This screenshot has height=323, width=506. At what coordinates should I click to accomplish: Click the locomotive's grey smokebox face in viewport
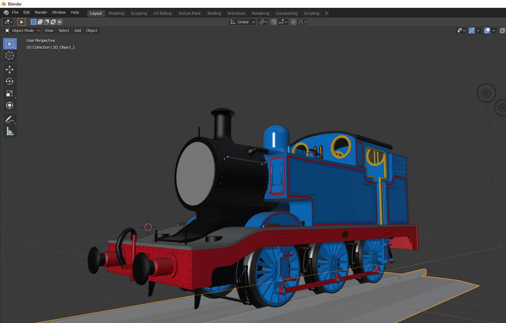coord(195,173)
